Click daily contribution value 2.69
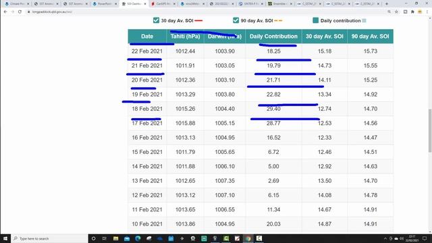The width and height of the screenshot is (432, 243). [x=273, y=181]
